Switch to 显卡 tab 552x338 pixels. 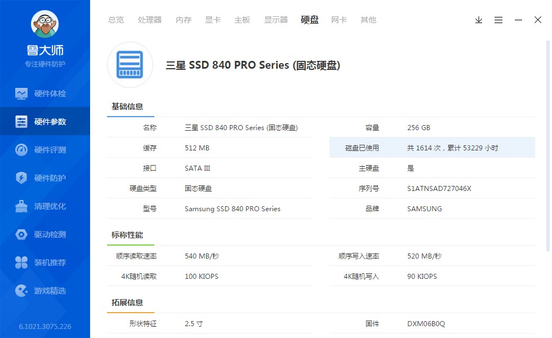(x=213, y=20)
